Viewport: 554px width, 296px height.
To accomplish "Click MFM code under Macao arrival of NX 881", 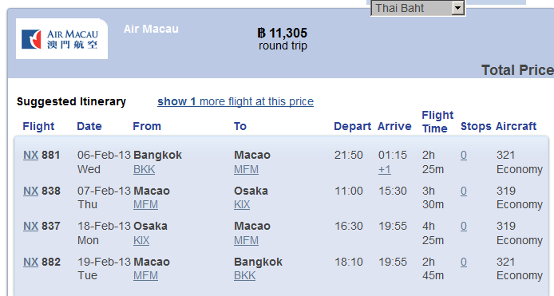I will [246, 170].
